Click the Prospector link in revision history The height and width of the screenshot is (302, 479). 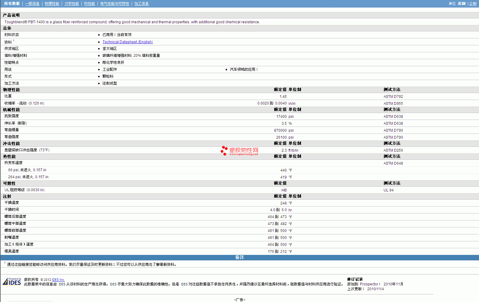point(369,284)
